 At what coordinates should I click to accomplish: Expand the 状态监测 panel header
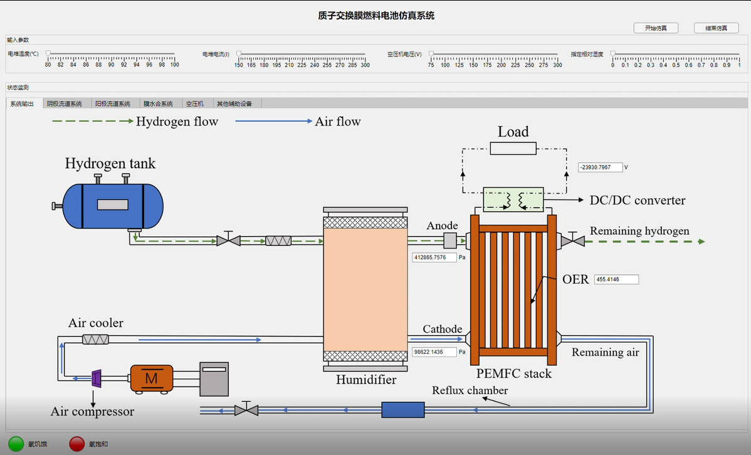click(18, 87)
